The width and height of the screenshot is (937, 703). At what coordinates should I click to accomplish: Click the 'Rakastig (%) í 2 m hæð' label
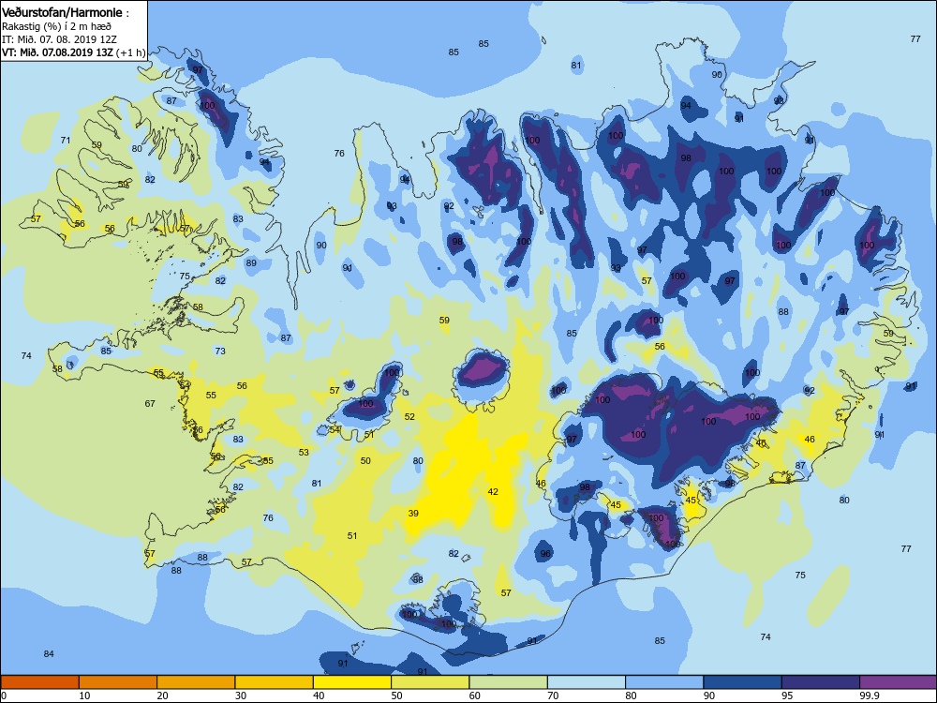click(56, 26)
